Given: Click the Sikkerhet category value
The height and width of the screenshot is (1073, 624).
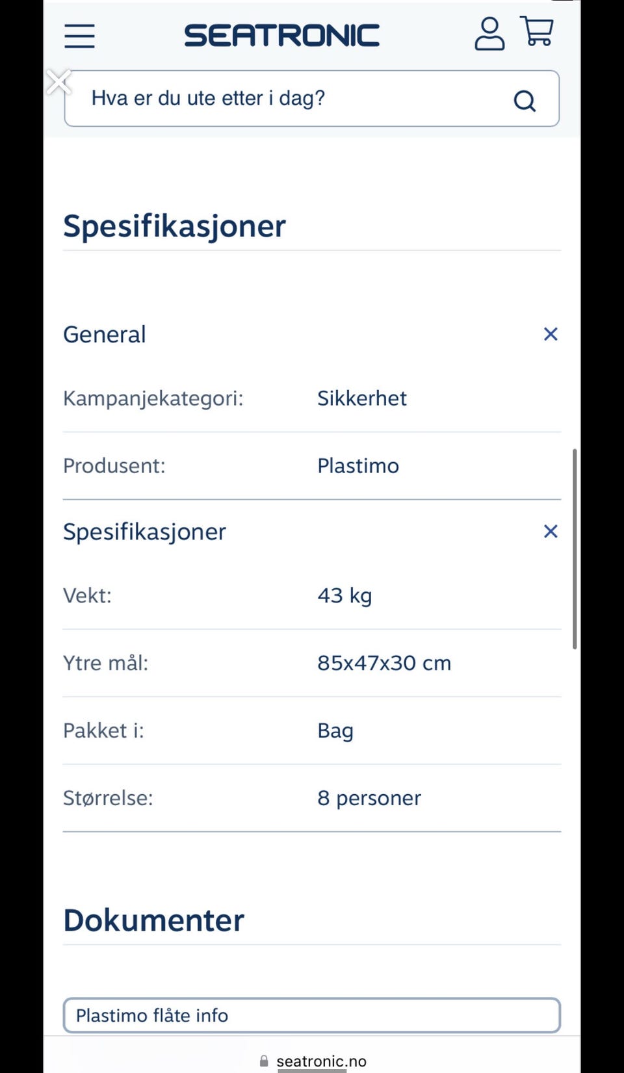Looking at the screenshot, I should coord(362,398).
